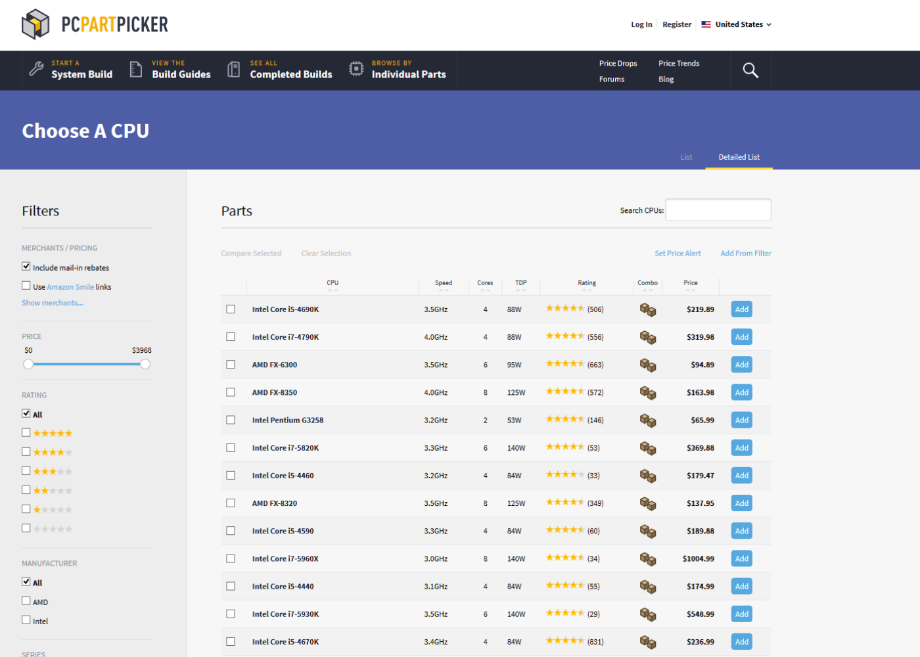Click the Individual Parts chip icon

pyautogui.click(x=356, y=69)
